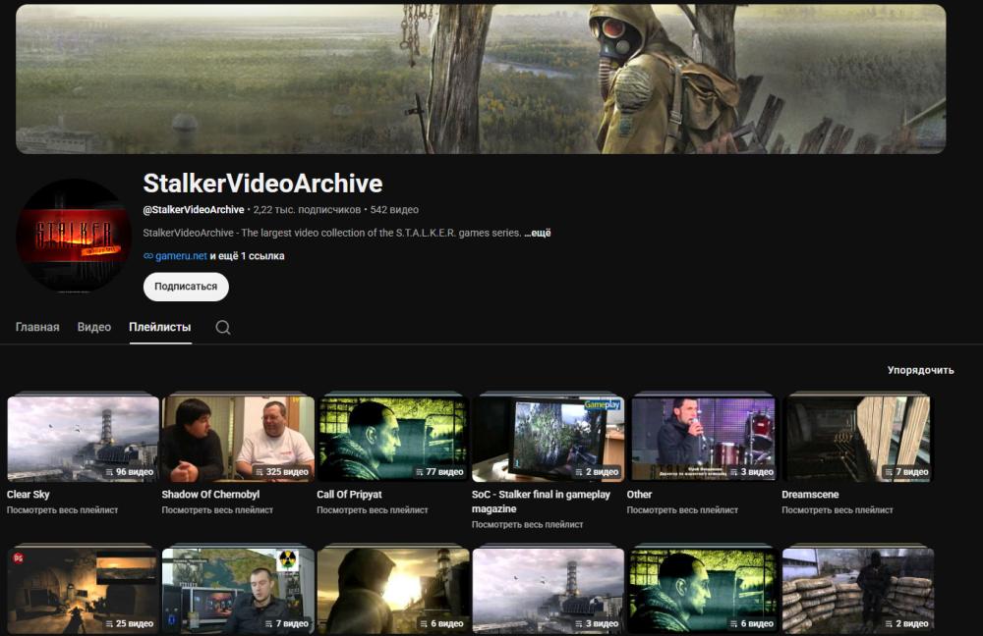Open the Упорядочить sort dropdown

pyautogui.click(x=920, y=370)
